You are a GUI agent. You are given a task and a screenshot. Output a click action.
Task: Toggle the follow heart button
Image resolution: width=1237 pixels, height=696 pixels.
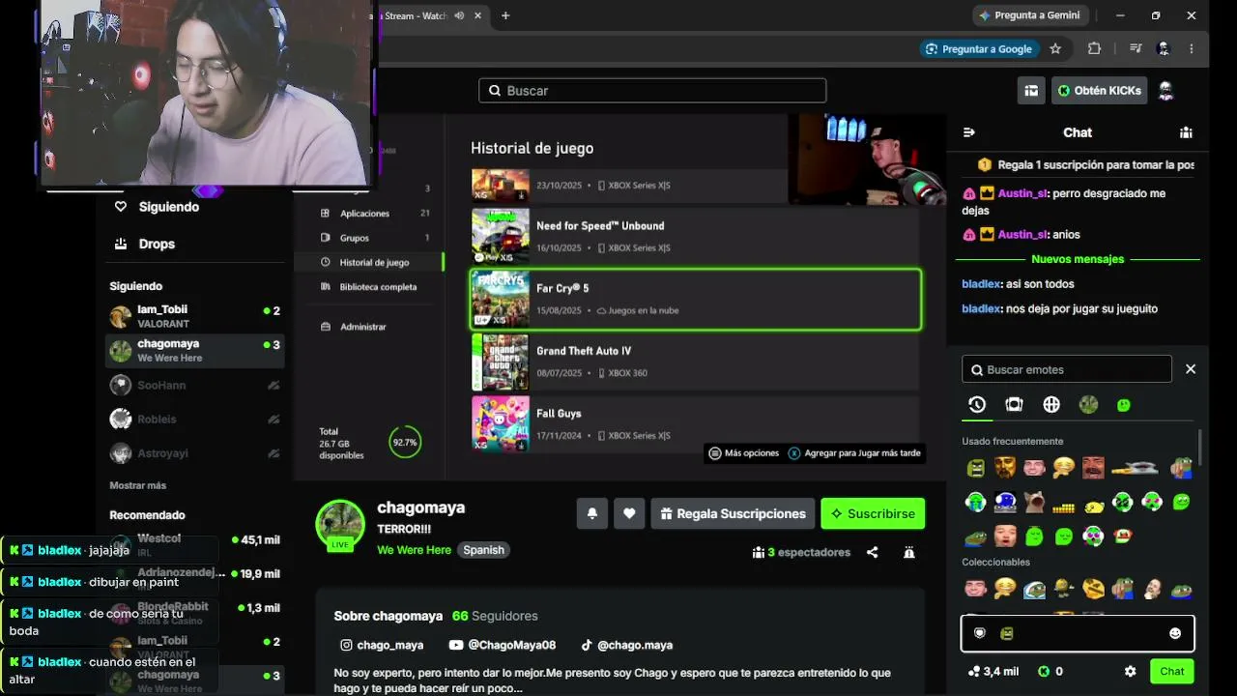pos(629,514)
